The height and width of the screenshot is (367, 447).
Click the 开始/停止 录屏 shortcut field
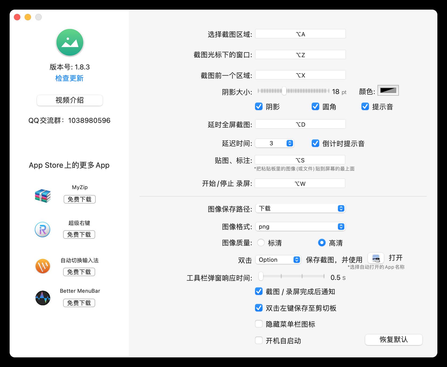(x=300, y=183)
